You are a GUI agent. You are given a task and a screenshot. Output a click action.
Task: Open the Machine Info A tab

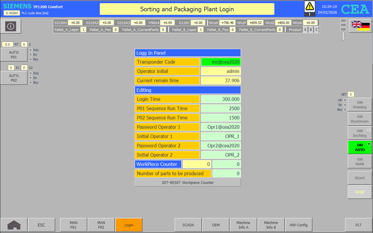[243, 225]
